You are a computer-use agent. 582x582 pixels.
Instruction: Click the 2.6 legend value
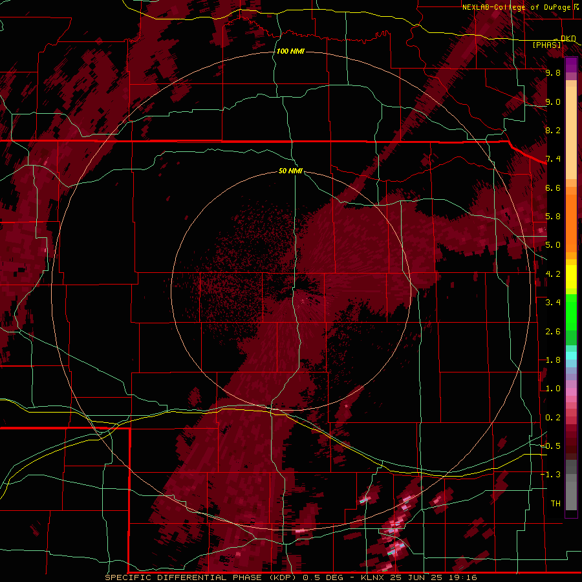[553, 332]
